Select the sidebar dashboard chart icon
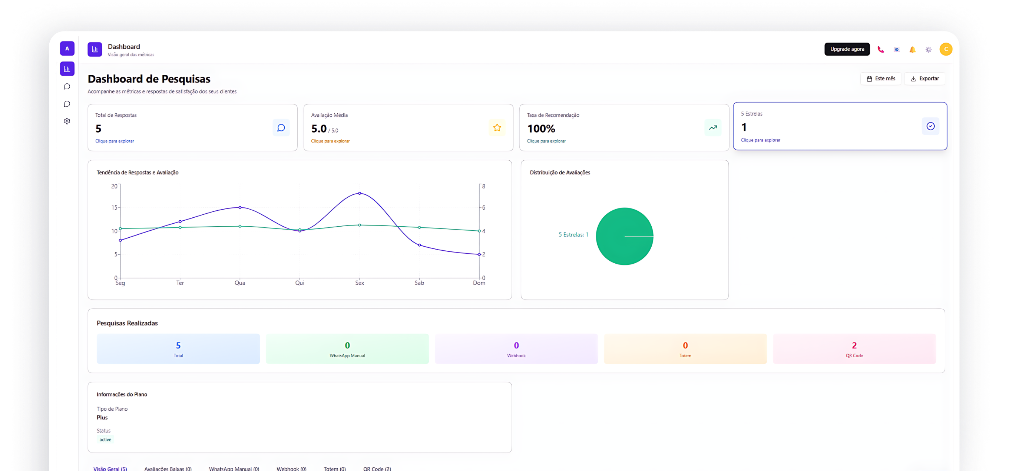1009x471 pixels. point(67,69)
